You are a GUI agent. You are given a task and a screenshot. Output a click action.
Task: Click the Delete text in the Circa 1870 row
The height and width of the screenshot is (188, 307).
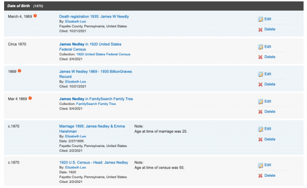pos(270,57)
